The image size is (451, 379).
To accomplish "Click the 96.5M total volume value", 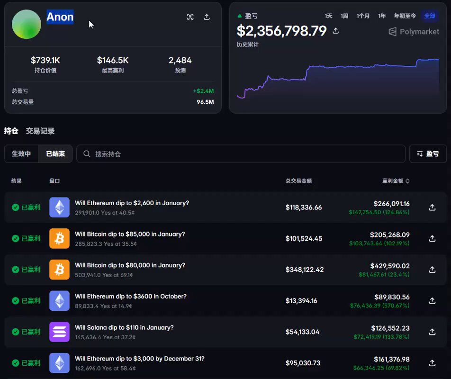I will pyautogui.click(x=205, y=102).
